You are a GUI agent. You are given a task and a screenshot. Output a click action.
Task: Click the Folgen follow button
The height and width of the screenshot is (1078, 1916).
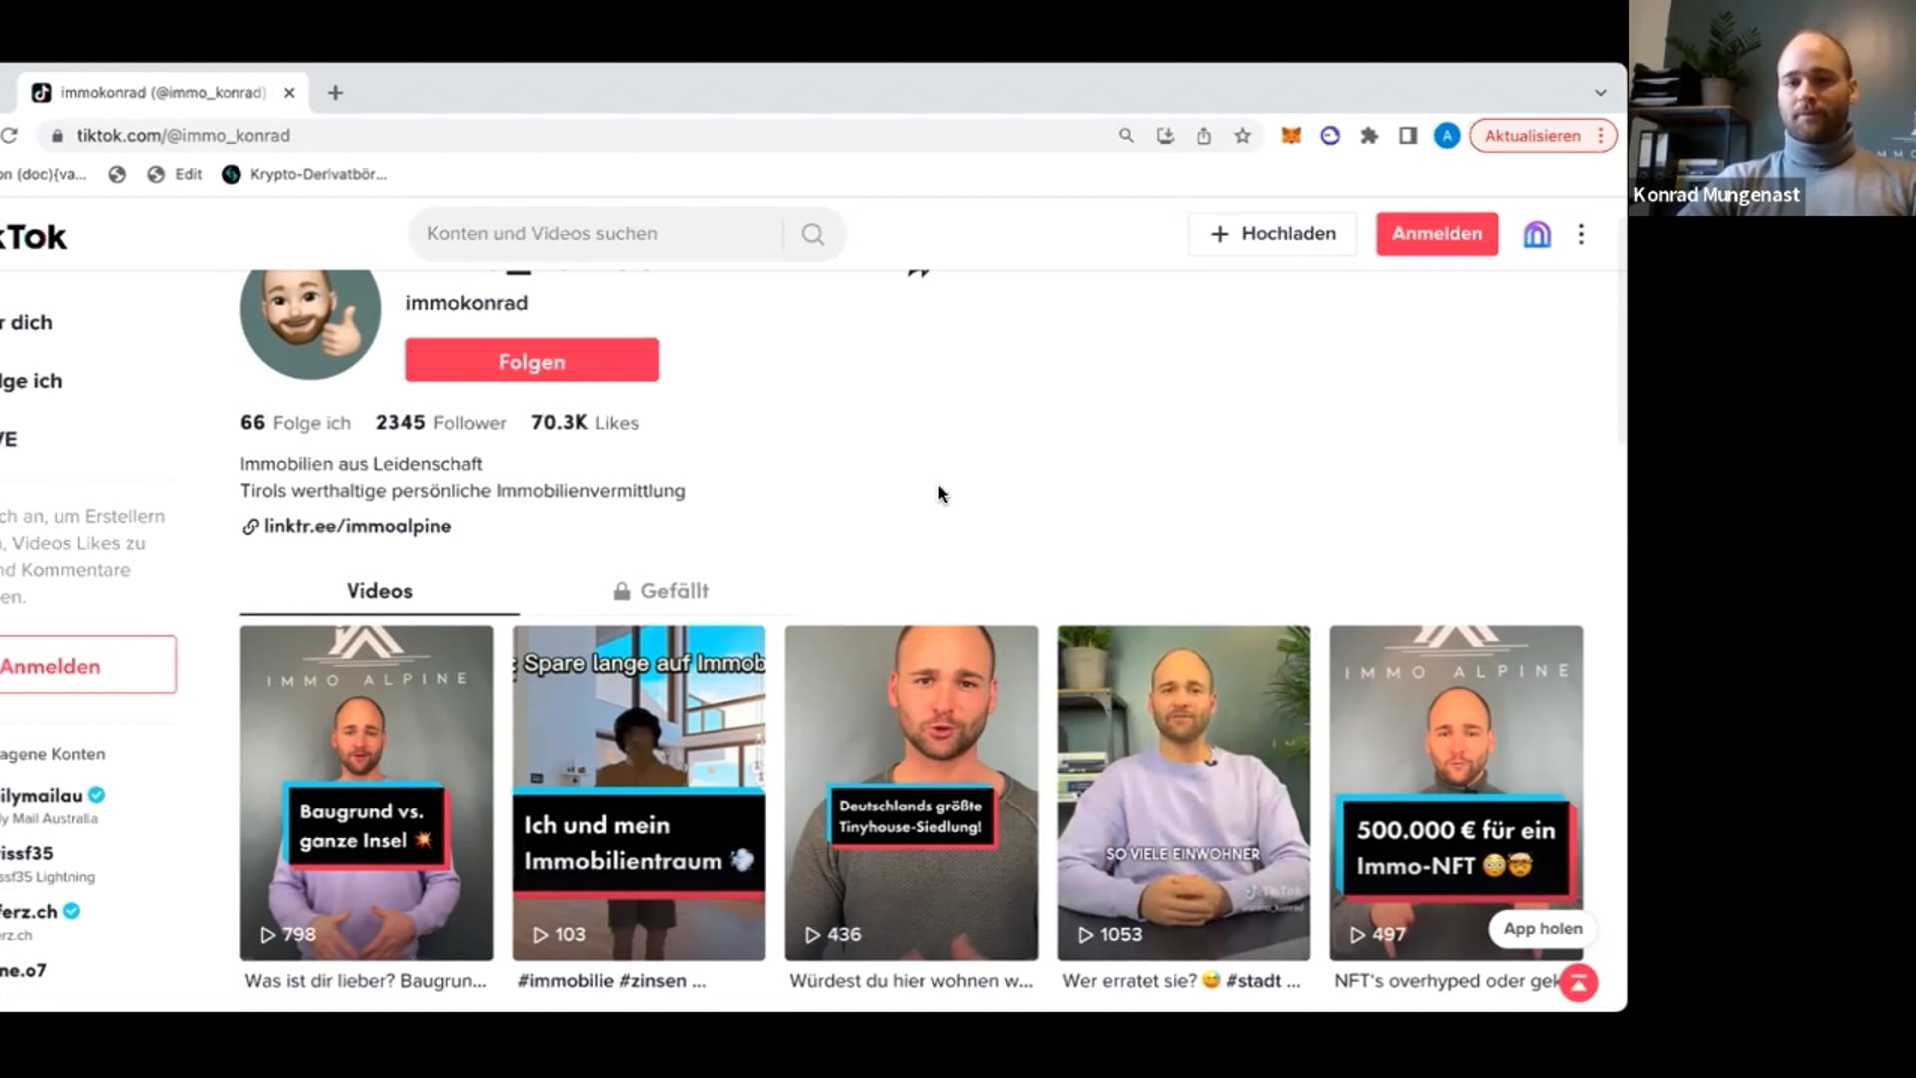(x=532, y=360)
